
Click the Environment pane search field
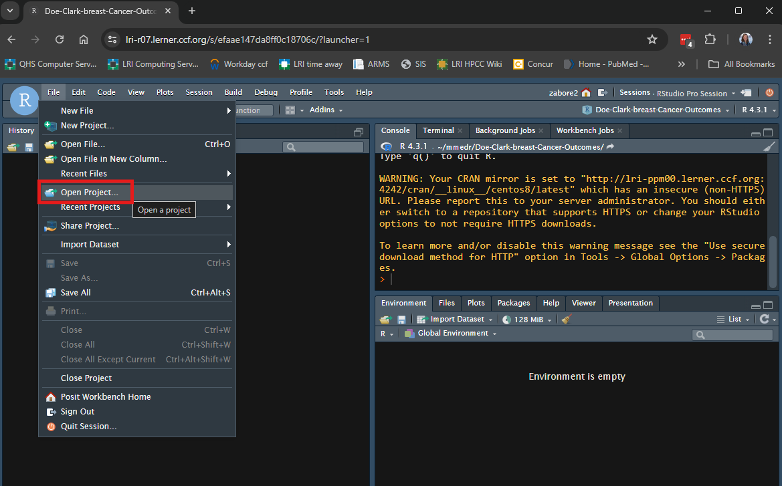[x=732, y=335]
